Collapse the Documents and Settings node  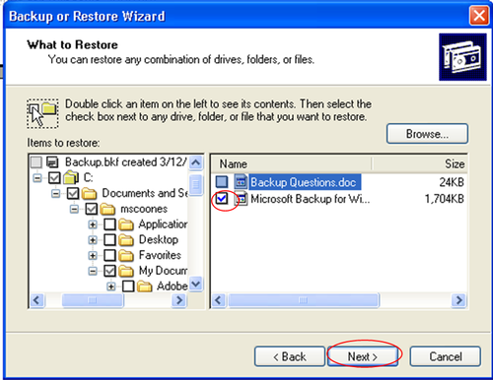coord(56,194)
